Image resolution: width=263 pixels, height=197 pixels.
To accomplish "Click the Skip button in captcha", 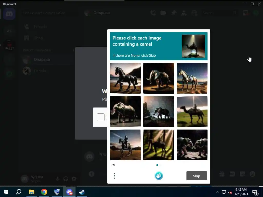I will [196, 176].
